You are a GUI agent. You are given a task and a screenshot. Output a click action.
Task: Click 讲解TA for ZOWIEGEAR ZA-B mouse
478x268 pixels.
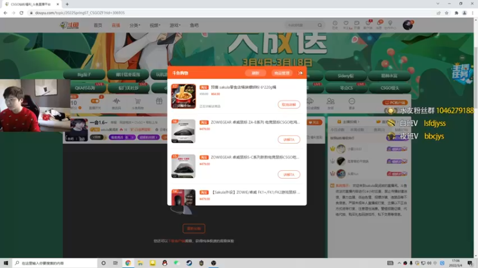[289, 139]
